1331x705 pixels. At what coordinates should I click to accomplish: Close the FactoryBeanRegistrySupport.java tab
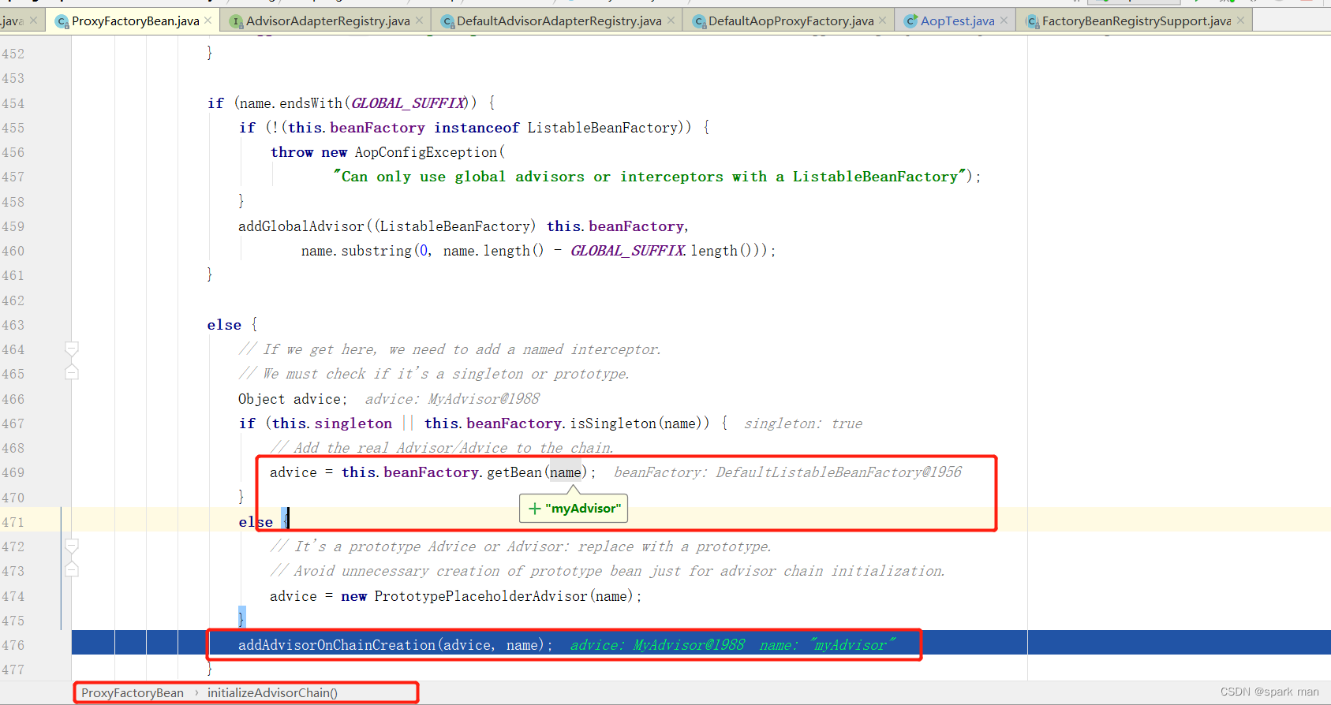1240,21
